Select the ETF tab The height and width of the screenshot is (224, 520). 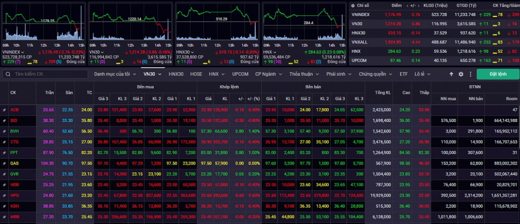pyautogui.click(x=404, y=74)
